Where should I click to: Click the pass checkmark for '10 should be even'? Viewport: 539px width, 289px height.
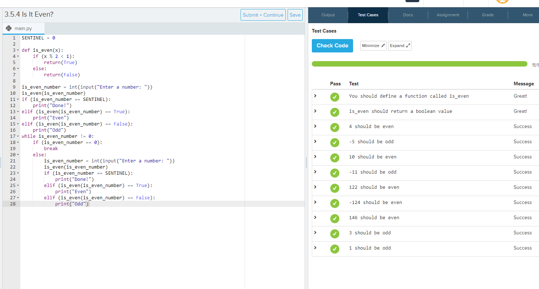pyautogui.click(x=335, y=158)
